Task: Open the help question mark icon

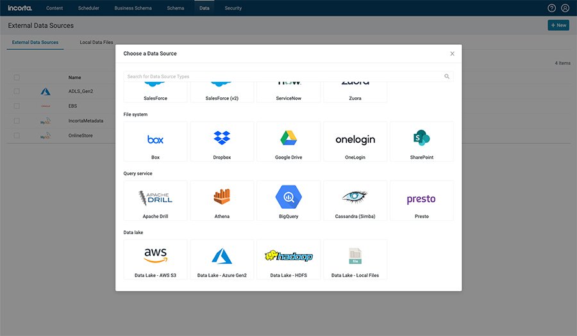Action: (x=552, y=8)
